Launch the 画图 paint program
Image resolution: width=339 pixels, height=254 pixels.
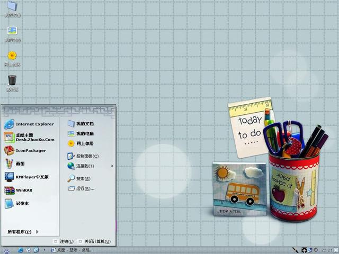pos(14,164)
